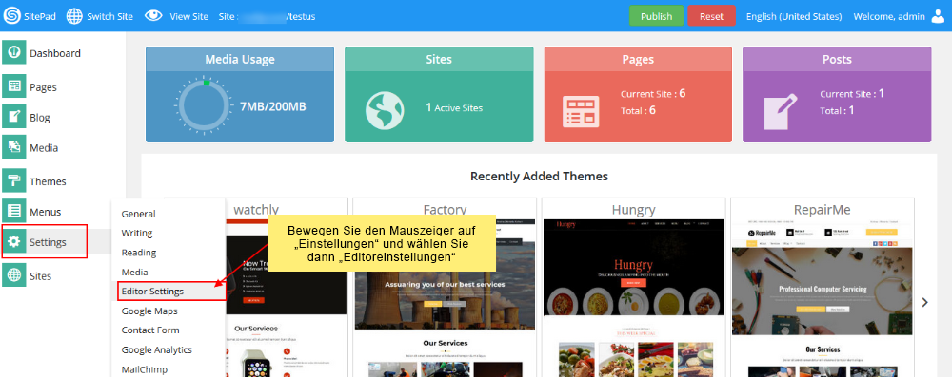This screenshot has height=377, width=952.
Task: Open the Dashboard sidebar icon
Action: tap(14, 53)
